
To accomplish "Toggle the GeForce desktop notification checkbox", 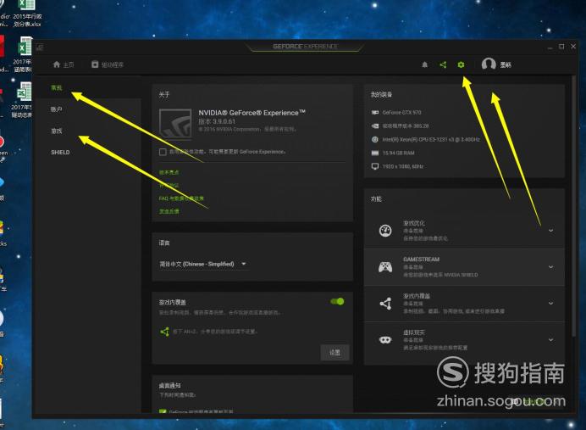I will pyautogui.click(x=163, y=411).
